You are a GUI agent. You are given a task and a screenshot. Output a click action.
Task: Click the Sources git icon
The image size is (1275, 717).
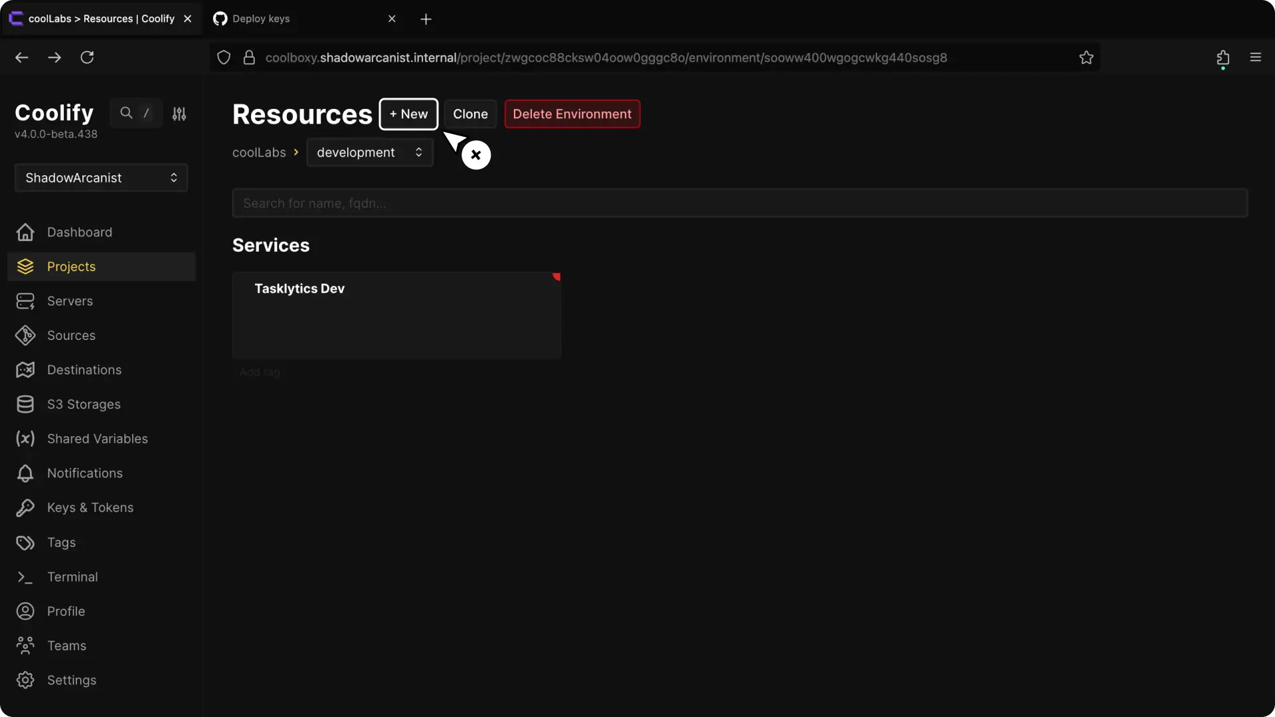[25, 336]
